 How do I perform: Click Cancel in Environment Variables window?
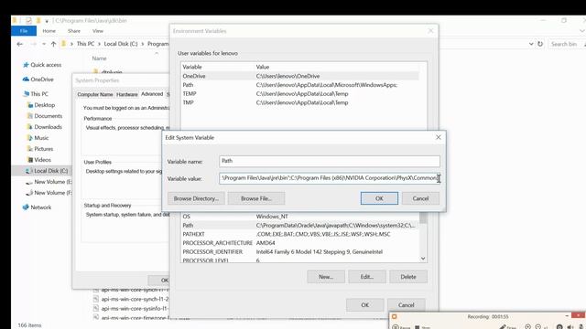[406, 304]
